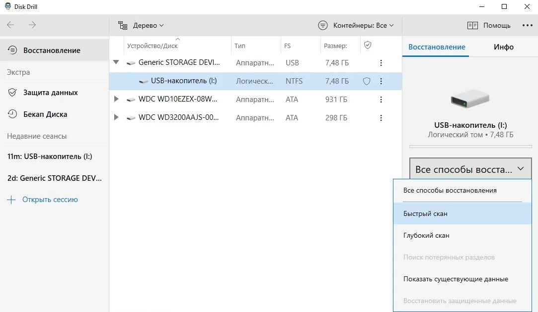The height and width of the screenshot is (312, 538).
Task: Click the drive icon of WDC WD10EZEX row
Action: click(x=131, y=100)
